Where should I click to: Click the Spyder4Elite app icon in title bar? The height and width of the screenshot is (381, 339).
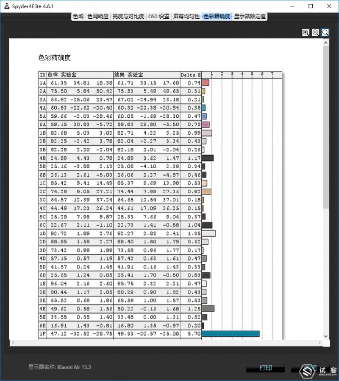point(7,6)
